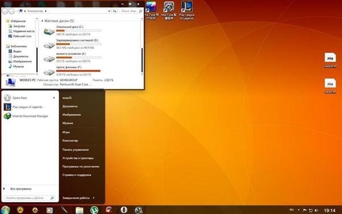Open the Action Center flag tray icon
342x214 pixels.
(x=305, y=210)
